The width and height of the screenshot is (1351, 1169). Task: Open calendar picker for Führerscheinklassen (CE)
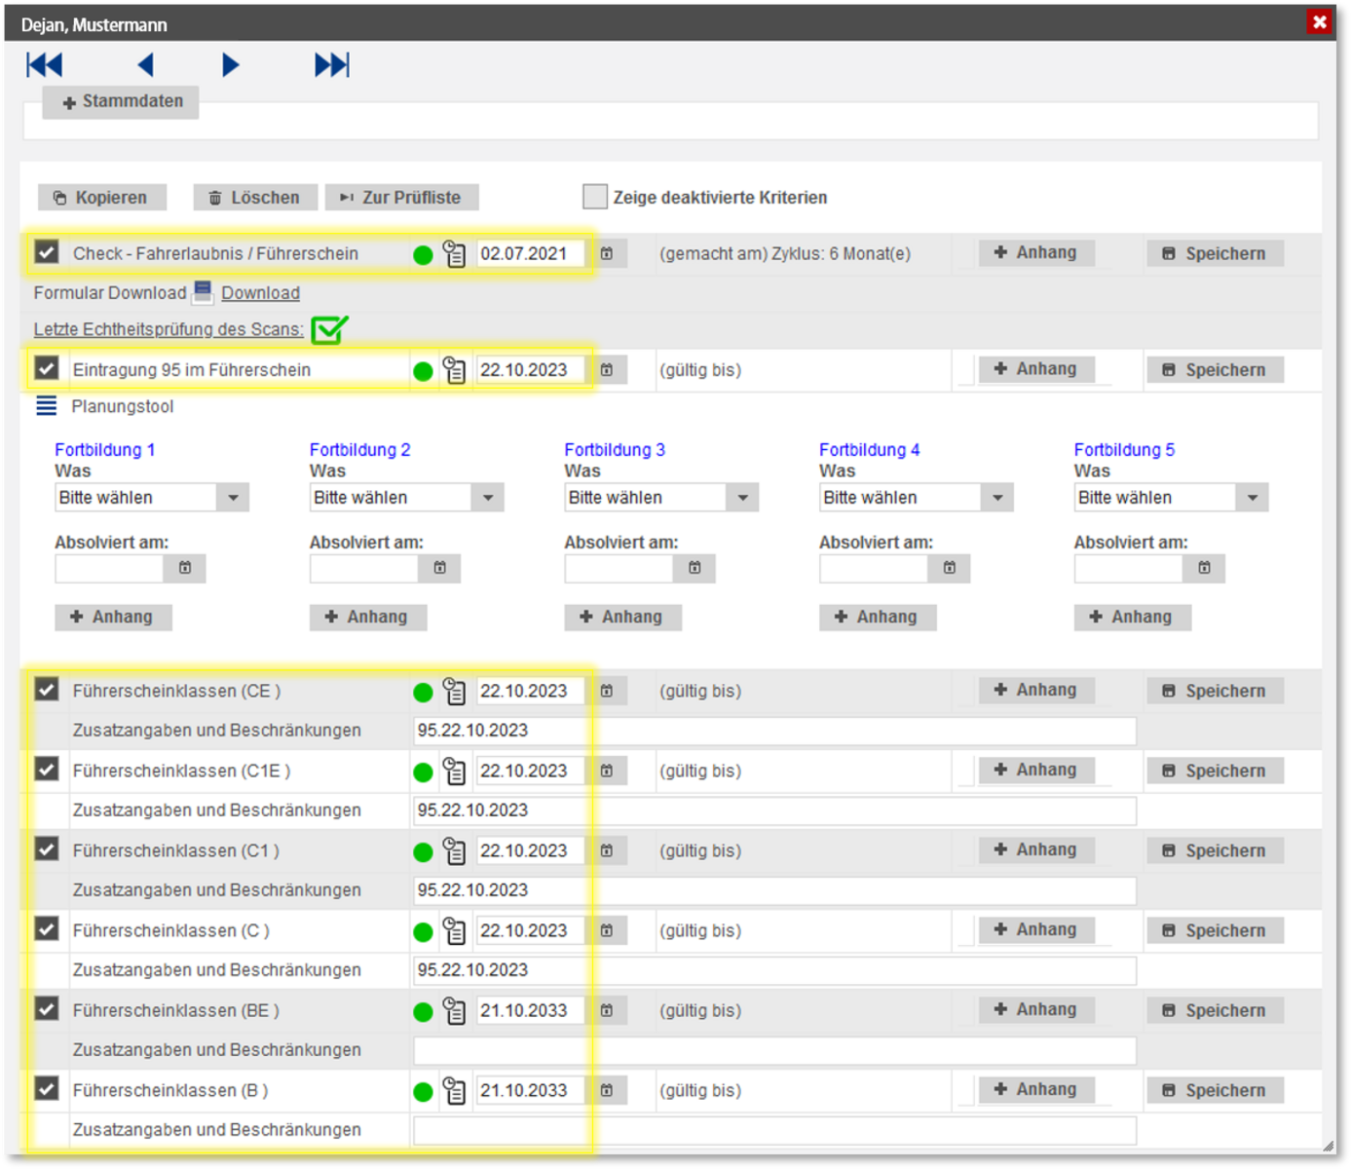point(607,691)
